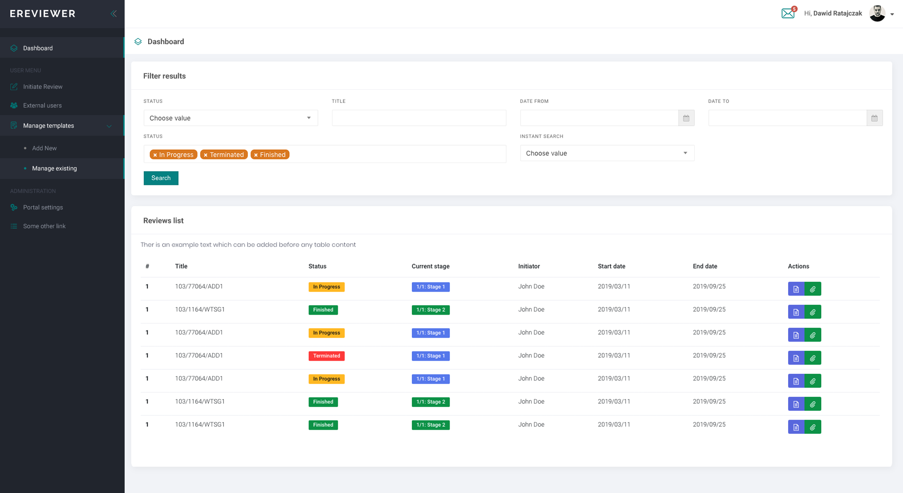Screen dimensions: 903x493
Task: Remove the Finished status tag
Action: point(256,155)
